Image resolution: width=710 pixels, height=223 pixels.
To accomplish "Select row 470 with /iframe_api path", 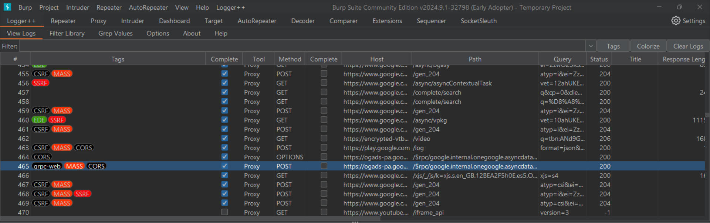I will (x=352, y=212).
